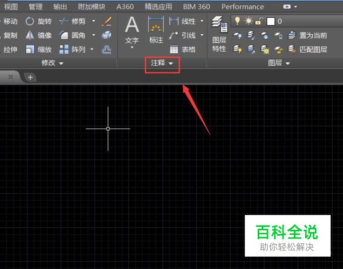Open the A360 ribbon tab
343x269 pixels.
tap(125, 7)
